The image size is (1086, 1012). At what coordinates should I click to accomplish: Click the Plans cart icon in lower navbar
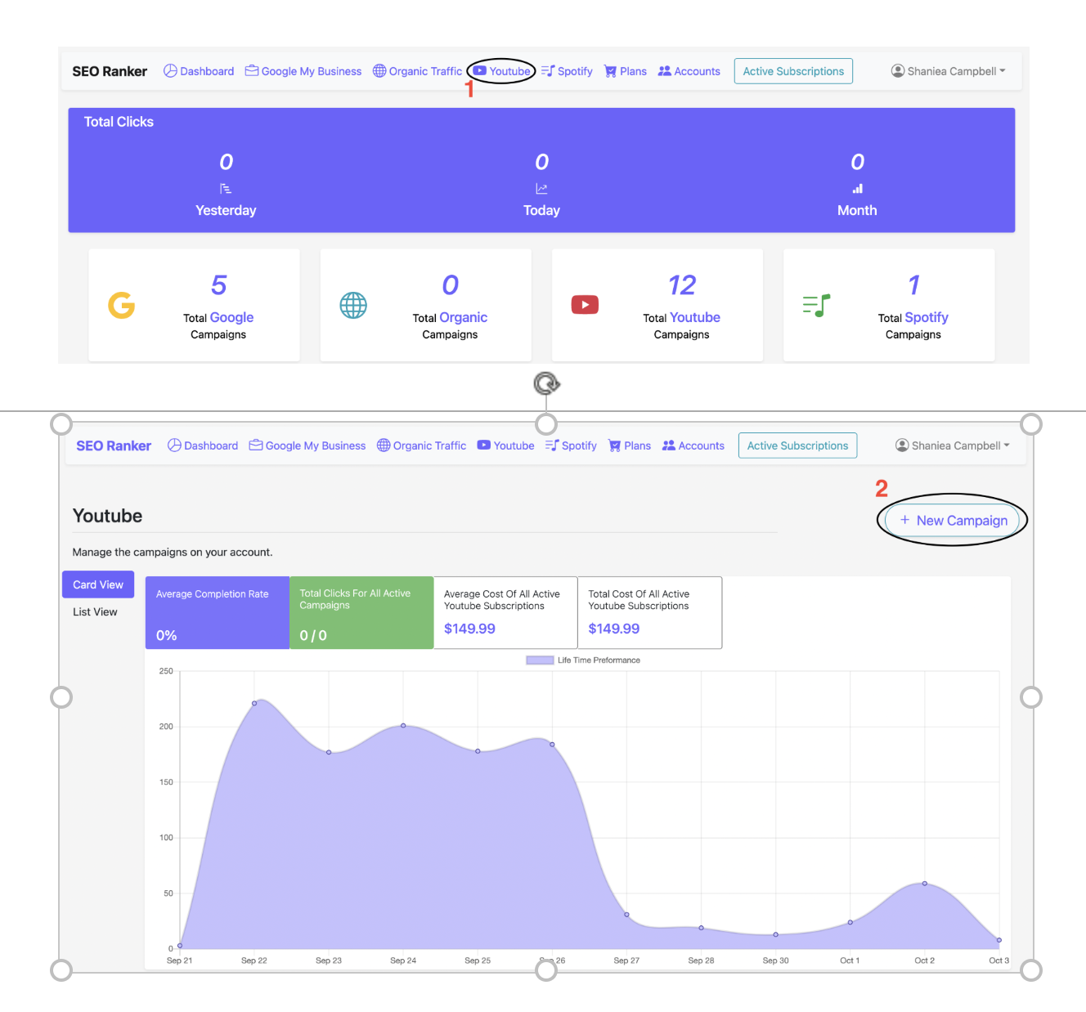614,446
